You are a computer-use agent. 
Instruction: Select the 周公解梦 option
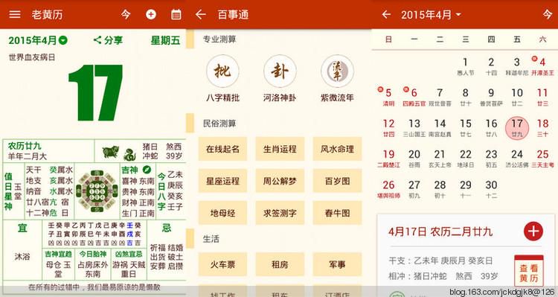[x=280, y=181]
